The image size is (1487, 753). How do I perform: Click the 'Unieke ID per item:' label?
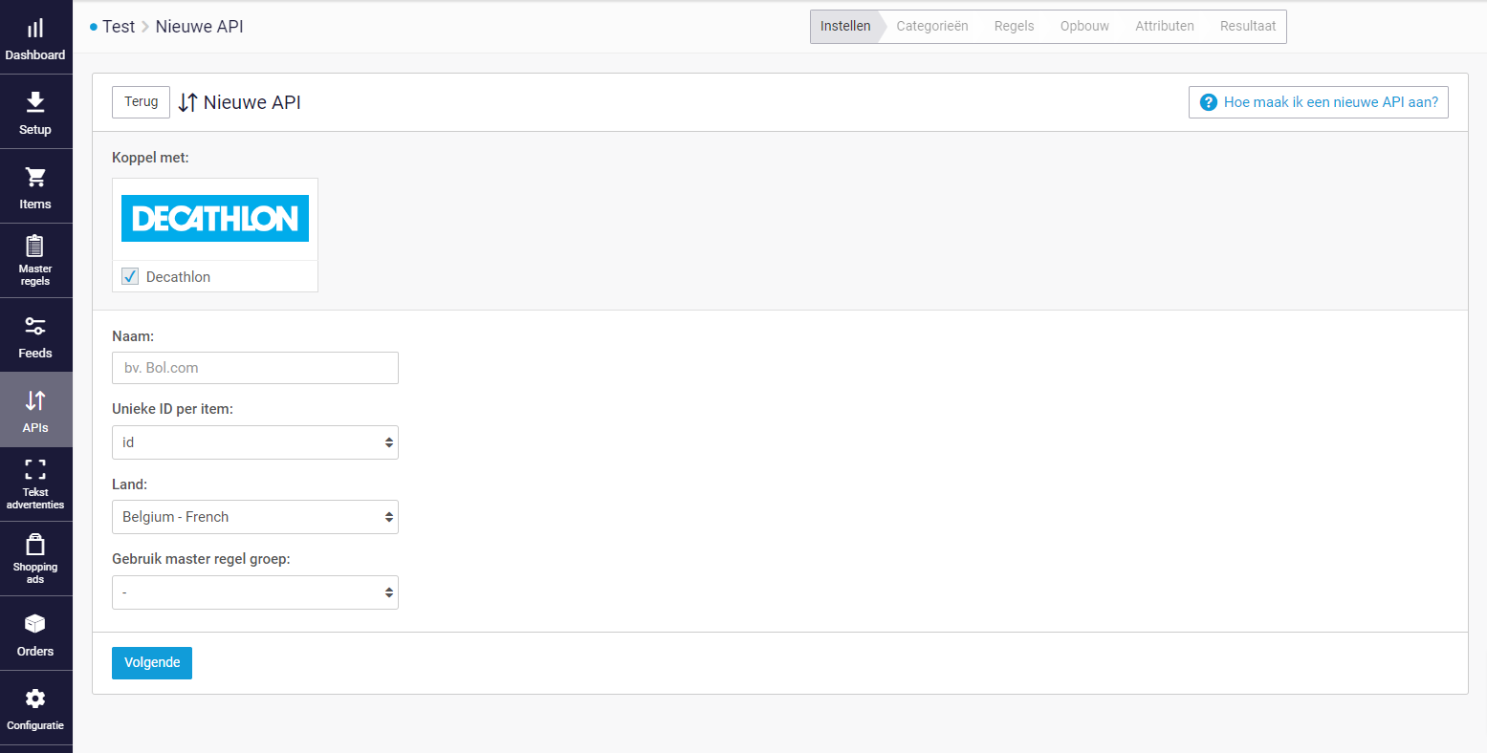(x=172, y=409)
